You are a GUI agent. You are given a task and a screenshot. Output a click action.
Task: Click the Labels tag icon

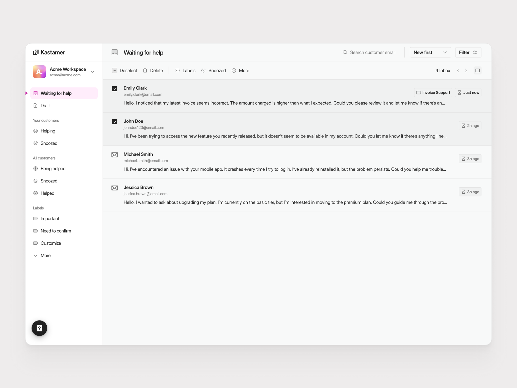tap(177, 71)
